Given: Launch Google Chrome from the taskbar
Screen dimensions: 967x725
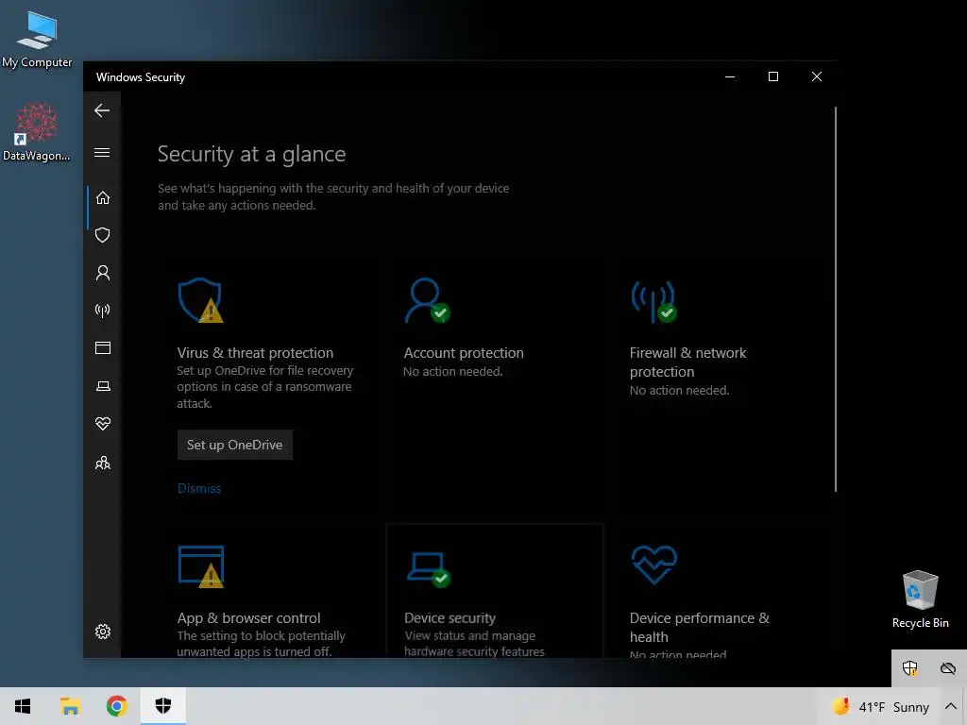Looking at the screenshot, I should click(116, 706).
